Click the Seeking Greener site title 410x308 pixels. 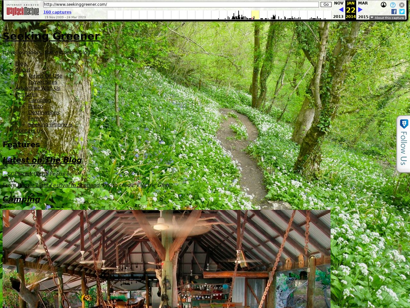pos(51,36)
